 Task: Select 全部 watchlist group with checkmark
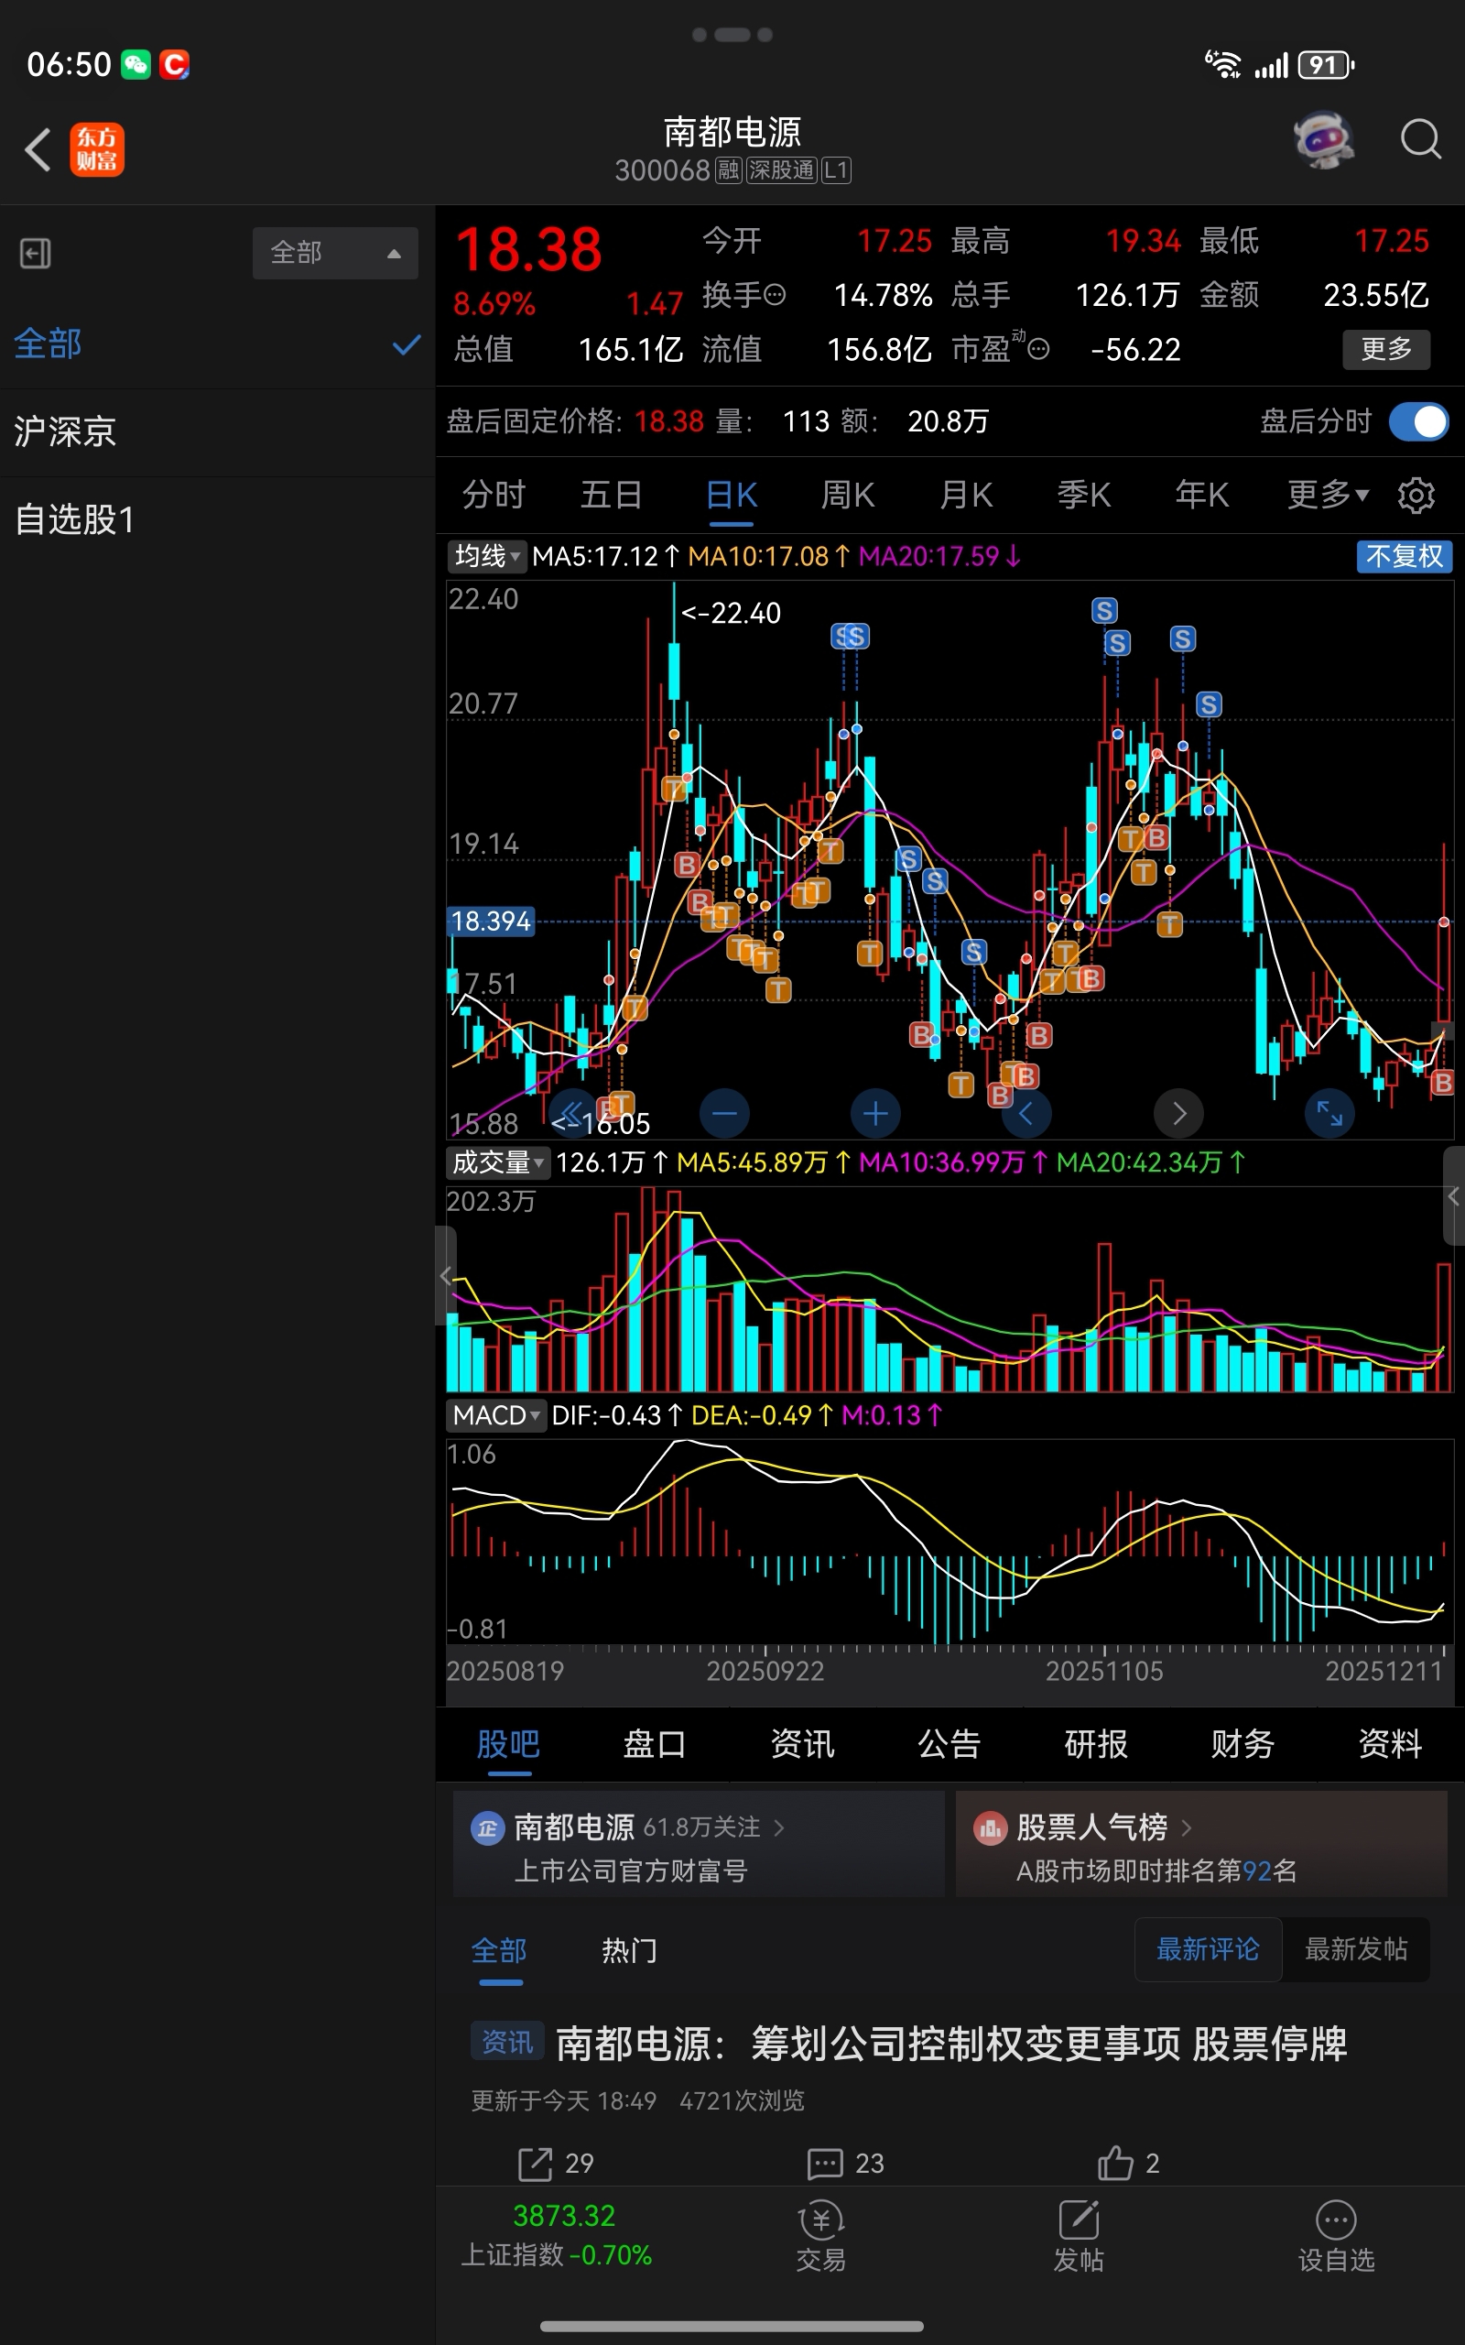(217, 345)
